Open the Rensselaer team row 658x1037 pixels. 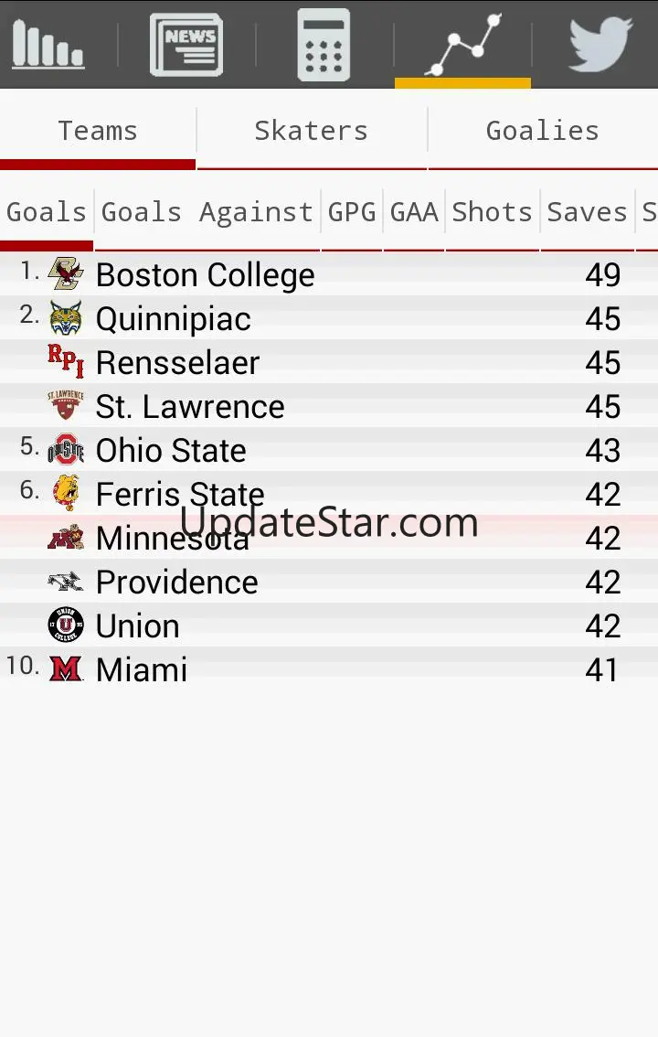pyautogui.click(x=177, y=363)
